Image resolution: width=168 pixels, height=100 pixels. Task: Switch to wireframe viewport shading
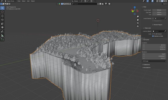point(160,1)
